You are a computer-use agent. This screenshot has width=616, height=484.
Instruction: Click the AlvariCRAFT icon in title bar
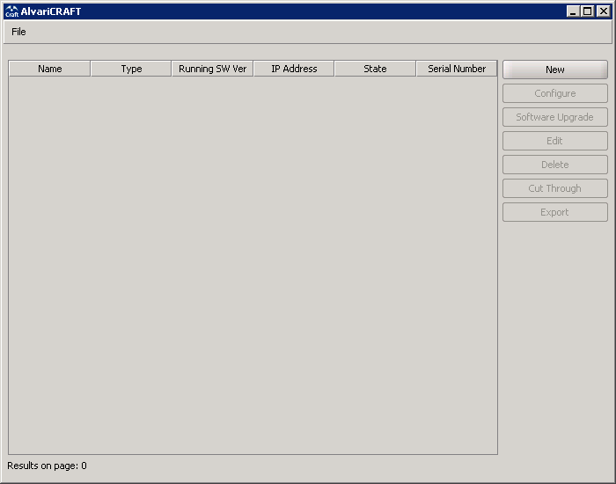click(x=11, y=11)
